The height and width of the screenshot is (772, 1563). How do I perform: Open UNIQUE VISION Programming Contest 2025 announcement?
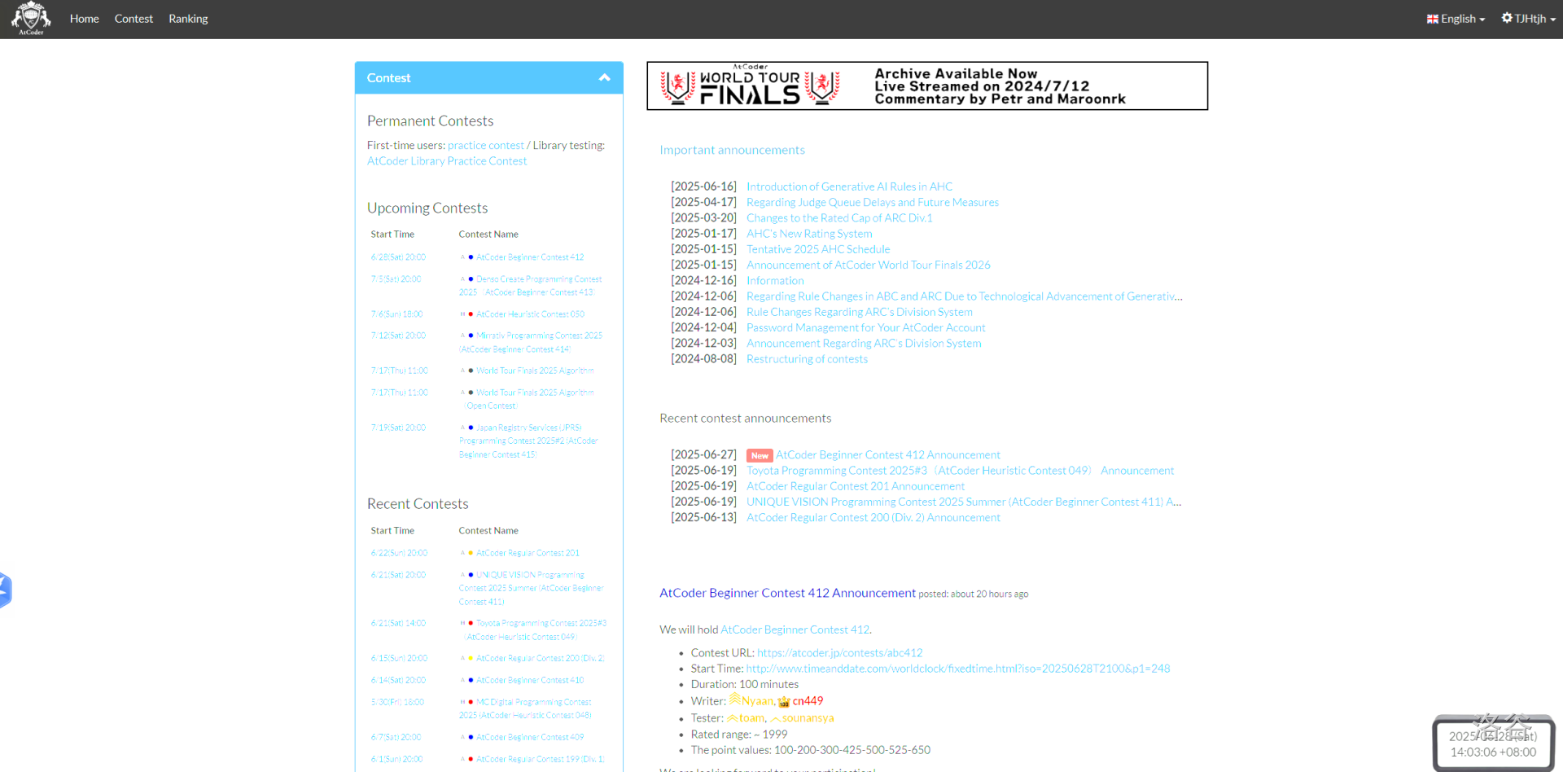(x=964, y=502)
